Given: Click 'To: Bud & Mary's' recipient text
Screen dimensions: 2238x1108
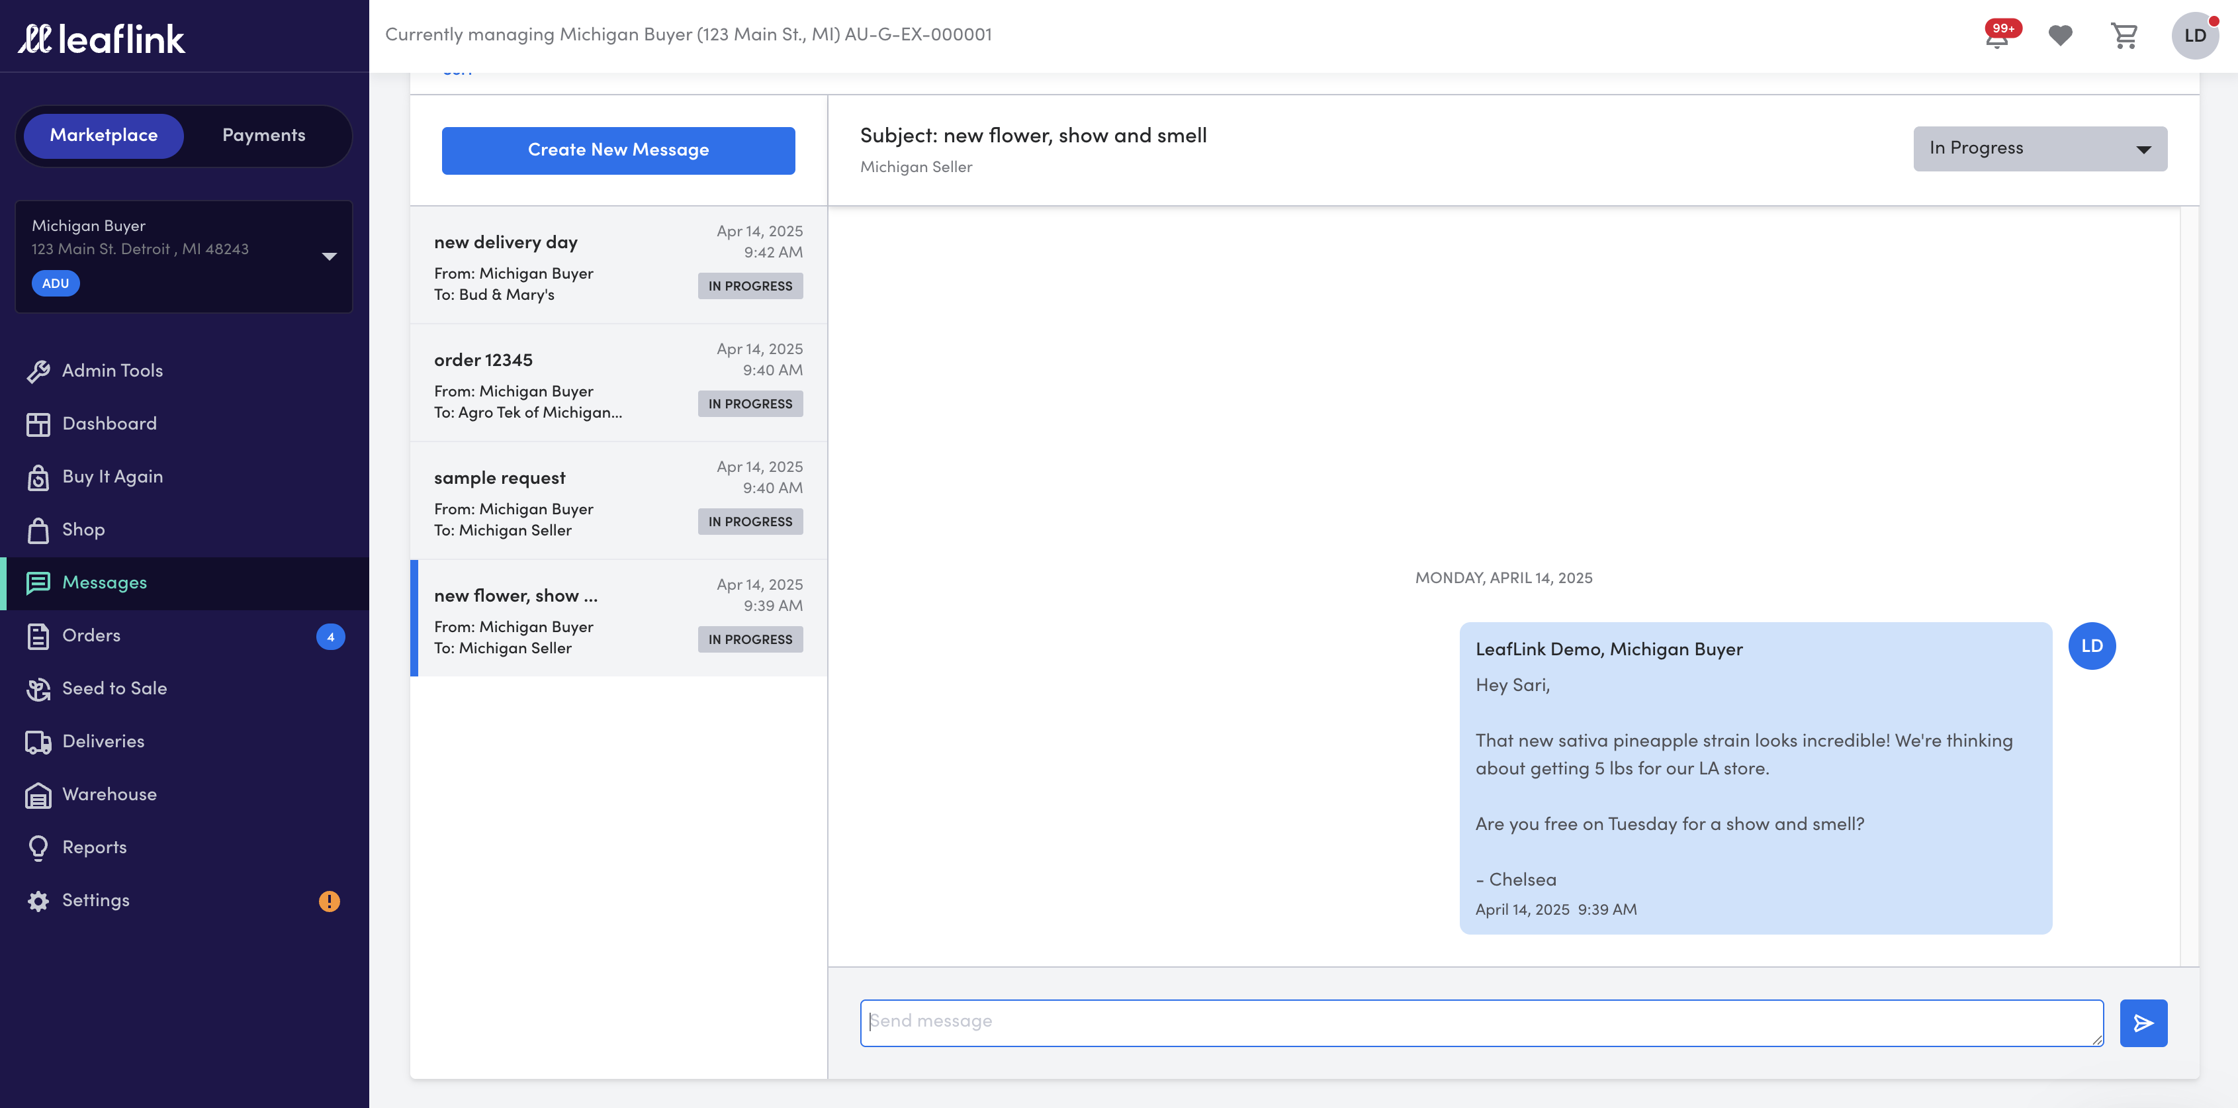Looking at the screenshot, I should [494, 295].
